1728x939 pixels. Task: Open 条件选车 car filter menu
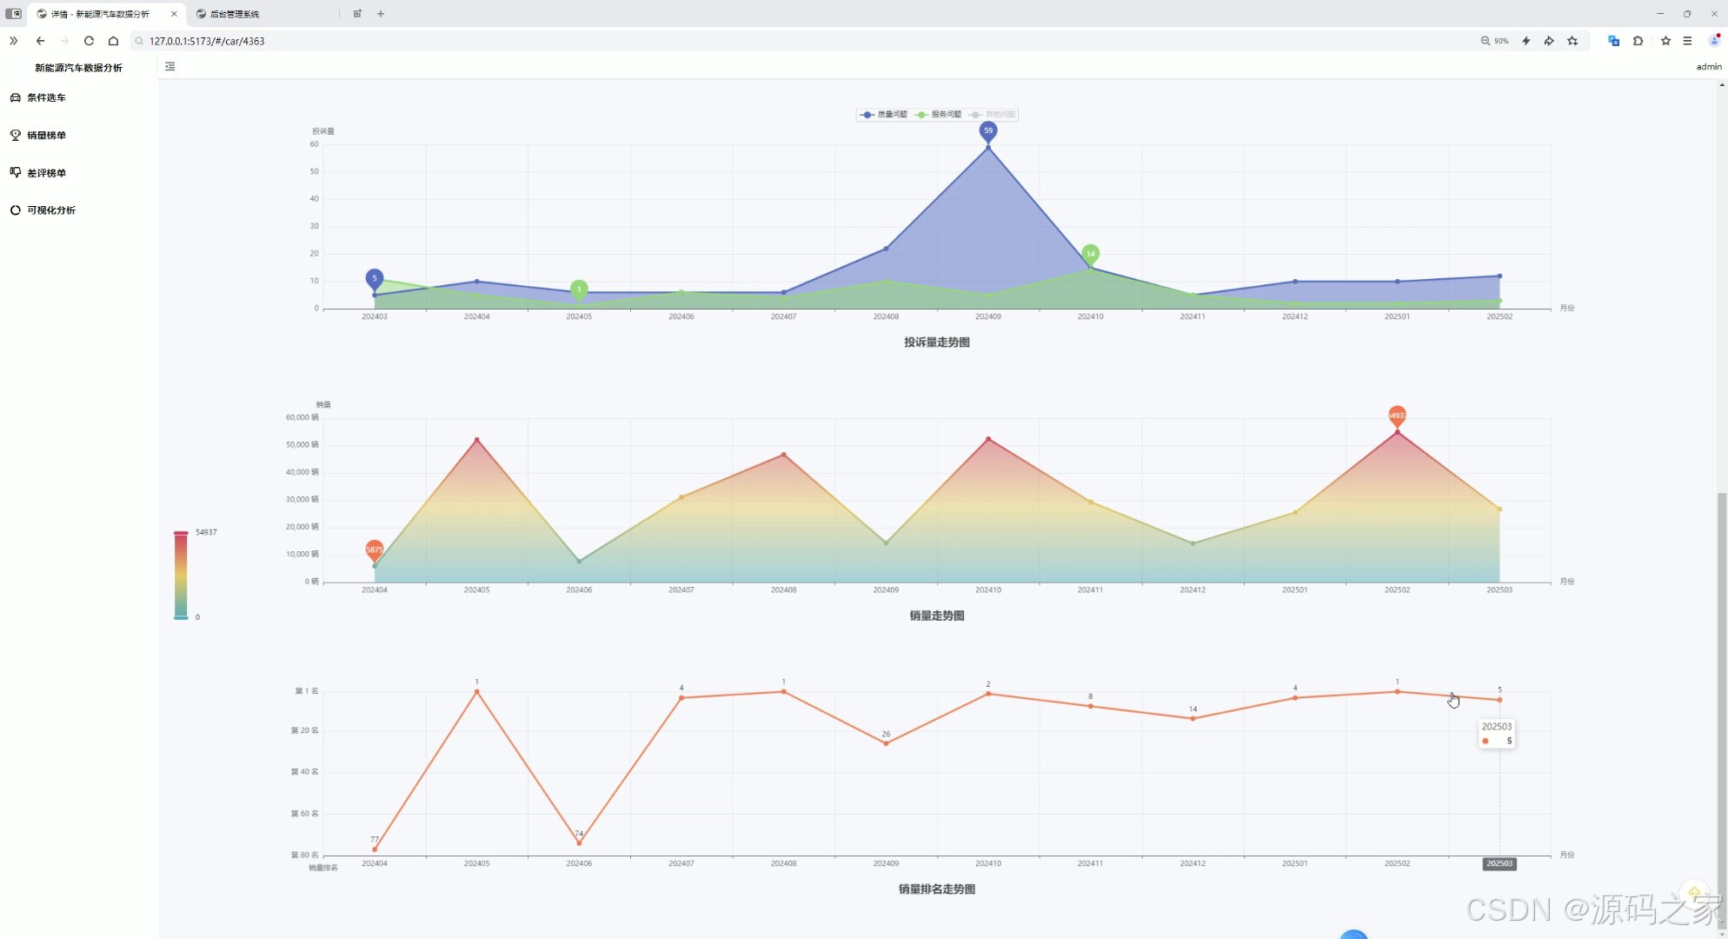(x=46, y=97)
